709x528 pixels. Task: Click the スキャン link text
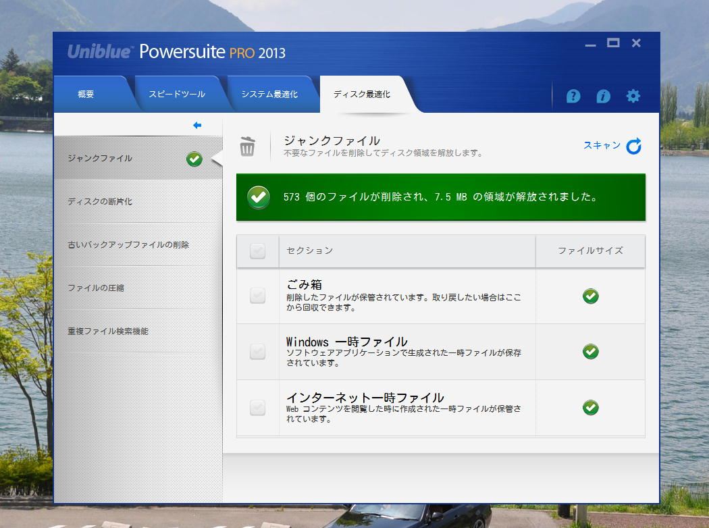tap(602, 145)
